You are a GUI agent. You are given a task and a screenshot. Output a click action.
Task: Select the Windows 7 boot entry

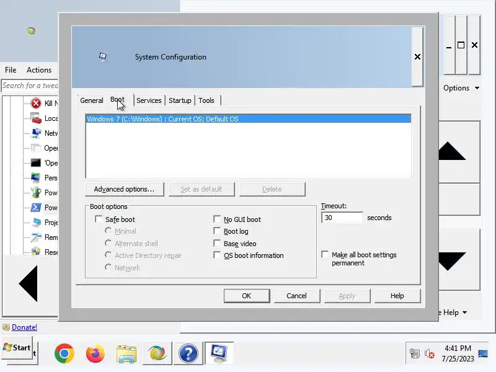pyautogui.click(x=249, y=119)
